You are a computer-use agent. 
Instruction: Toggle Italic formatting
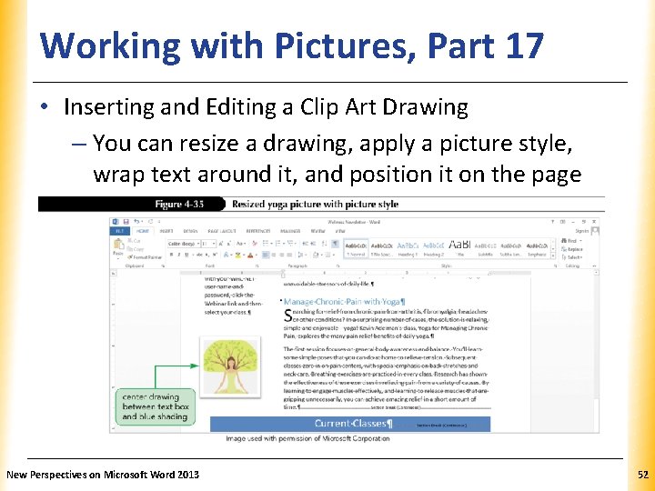click(x=179, y=255)
